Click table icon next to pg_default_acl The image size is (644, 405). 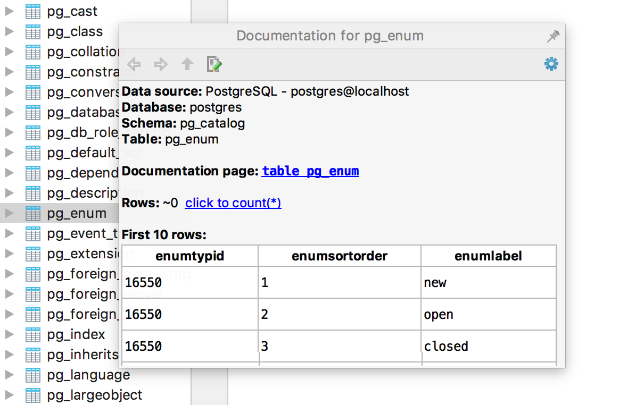pos(33,153)
